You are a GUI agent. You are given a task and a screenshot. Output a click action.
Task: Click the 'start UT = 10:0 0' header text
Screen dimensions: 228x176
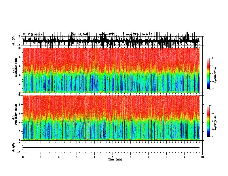pyautogui.click(x=139, y=35)
